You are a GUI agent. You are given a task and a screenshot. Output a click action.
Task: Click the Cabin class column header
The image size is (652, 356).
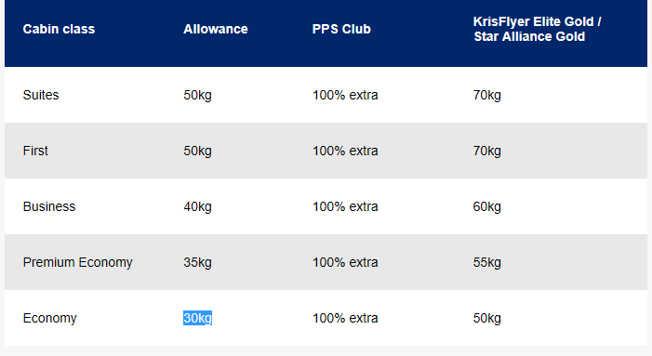pos(59,29)
